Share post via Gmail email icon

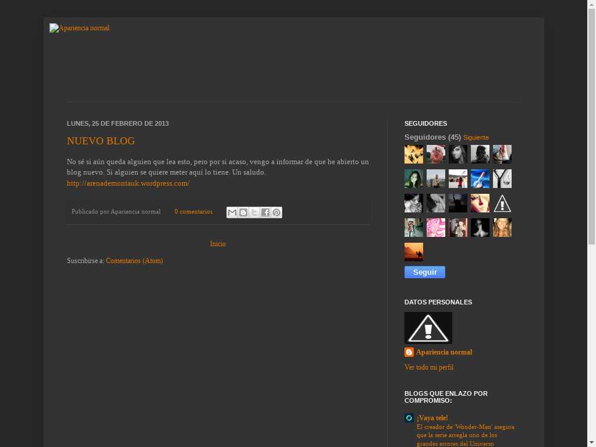click(x=232, y=212)
